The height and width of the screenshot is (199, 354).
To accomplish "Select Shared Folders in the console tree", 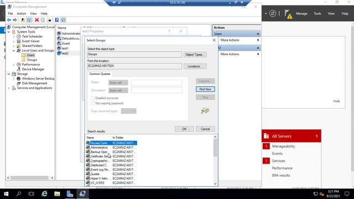I will pyautogui.click(x=32, y=46).
